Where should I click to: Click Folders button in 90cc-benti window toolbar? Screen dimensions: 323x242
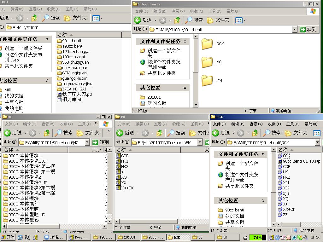218,20
